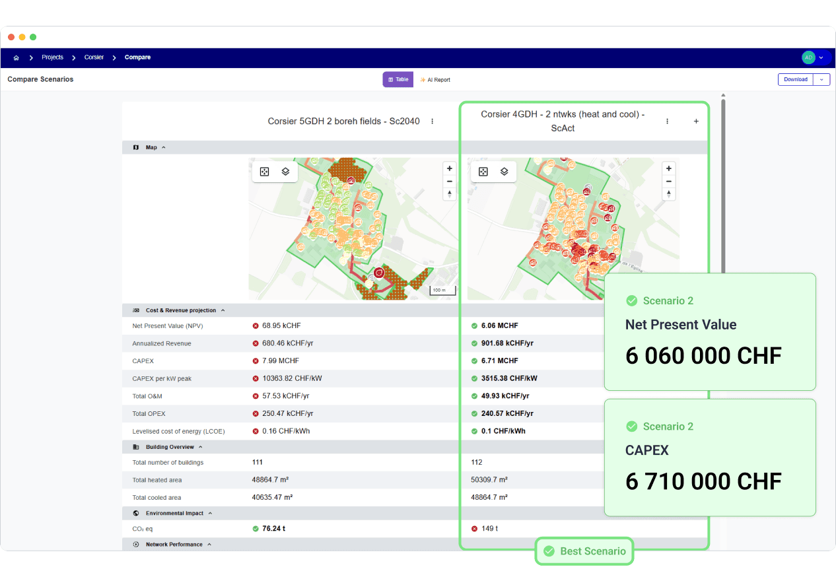The image size is (836, 577).
Task: Fit view on the Corsier 4GDH map
Action: click(x=483, y=172)
